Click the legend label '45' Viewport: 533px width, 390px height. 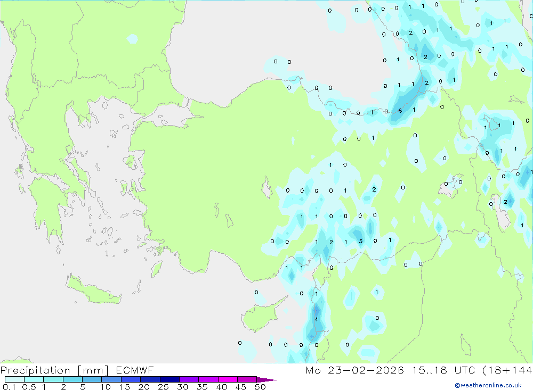click(x=241, y=387)
